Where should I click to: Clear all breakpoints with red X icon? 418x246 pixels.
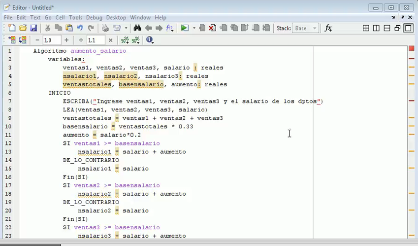[213, 28]
